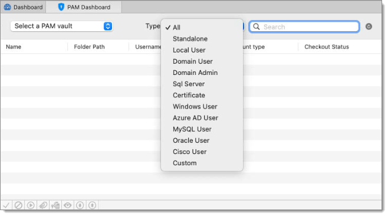This screenshot has height=216, width=388.
Task: Click the rocket launch icon
Action: point(43,205)
